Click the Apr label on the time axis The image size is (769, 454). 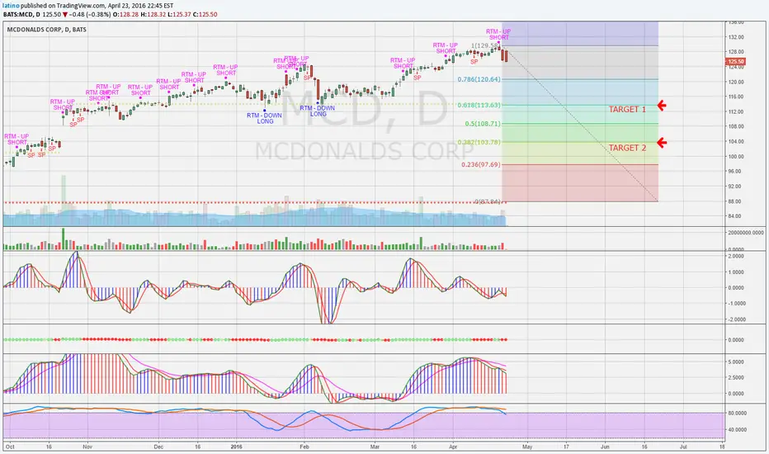453,447
